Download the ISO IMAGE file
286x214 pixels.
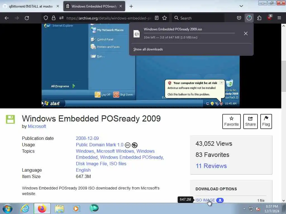[205, 200]
